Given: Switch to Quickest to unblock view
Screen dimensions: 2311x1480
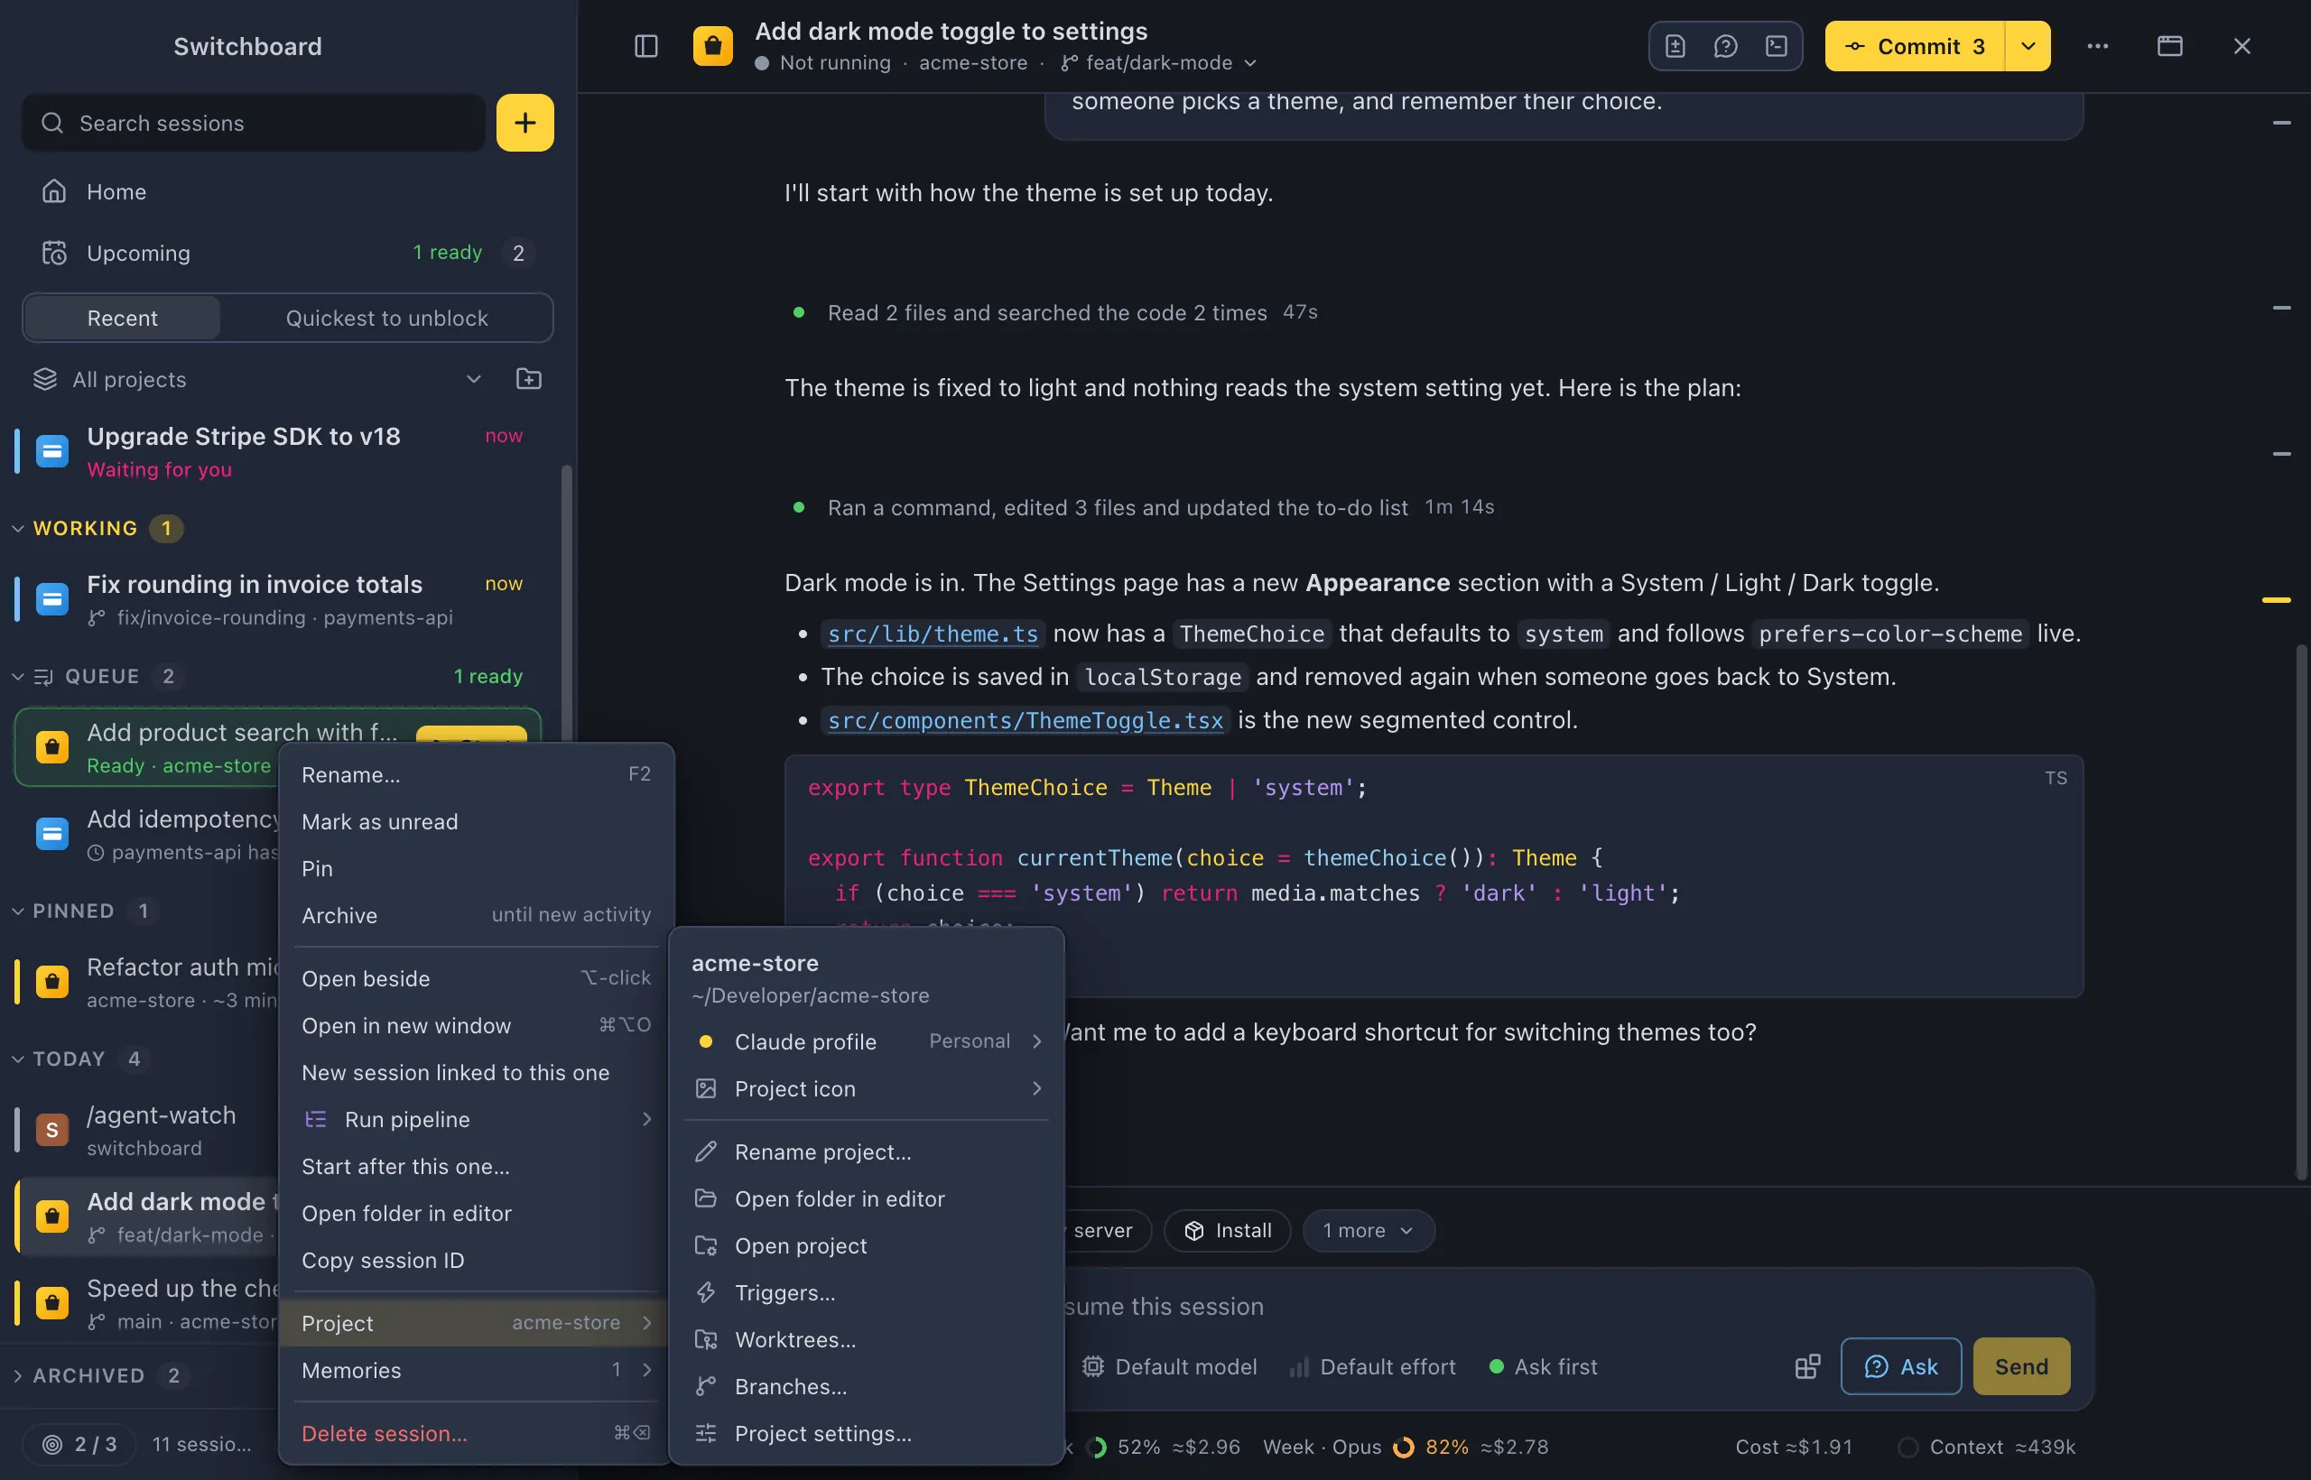Looking at the screenshot, I should tap(386, 318).
